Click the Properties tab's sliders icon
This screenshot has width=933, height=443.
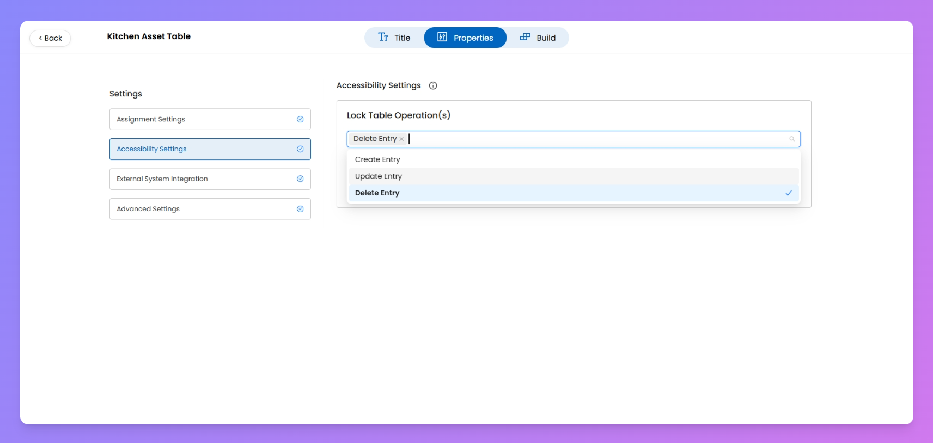[442, 37]
